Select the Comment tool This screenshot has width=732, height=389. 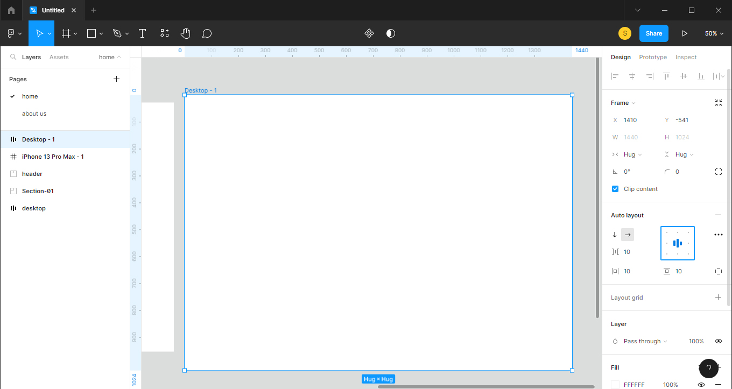(x=207, y=33)
